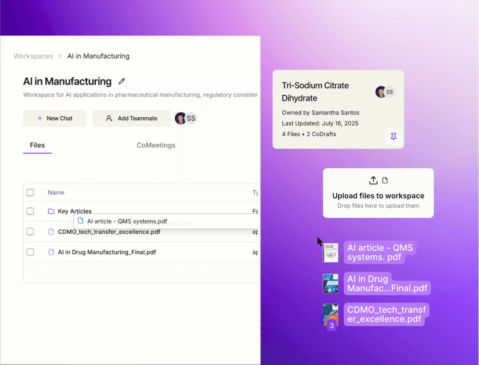This screenshot has height=365, width=479.
Task: Open the Tri-Sodium Citrate Dihydrate card
Action: pyautogui.click(x=338, y=109)
